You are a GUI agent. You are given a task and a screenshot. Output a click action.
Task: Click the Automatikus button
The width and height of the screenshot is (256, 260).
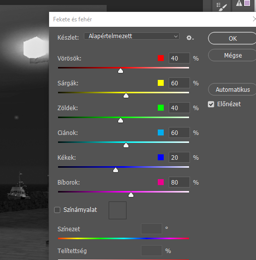point(233,89)
